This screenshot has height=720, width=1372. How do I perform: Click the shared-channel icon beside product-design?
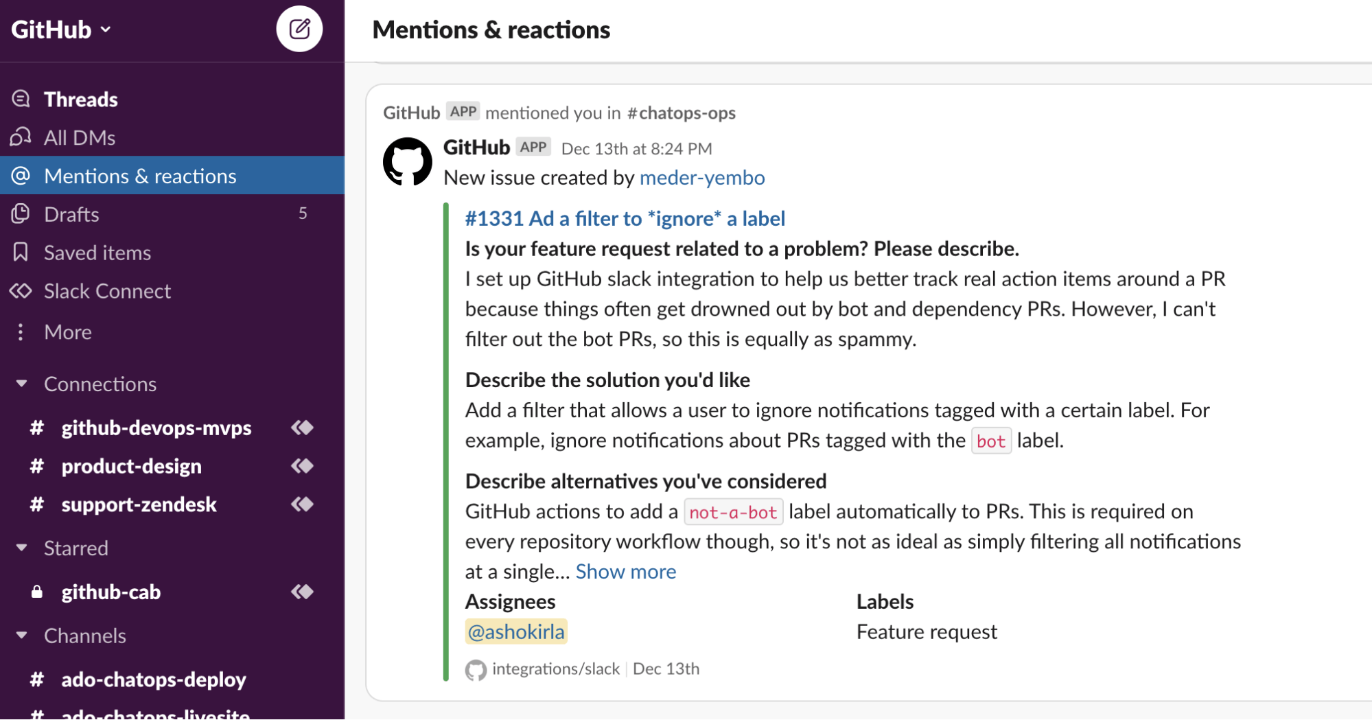click(301, 466)
